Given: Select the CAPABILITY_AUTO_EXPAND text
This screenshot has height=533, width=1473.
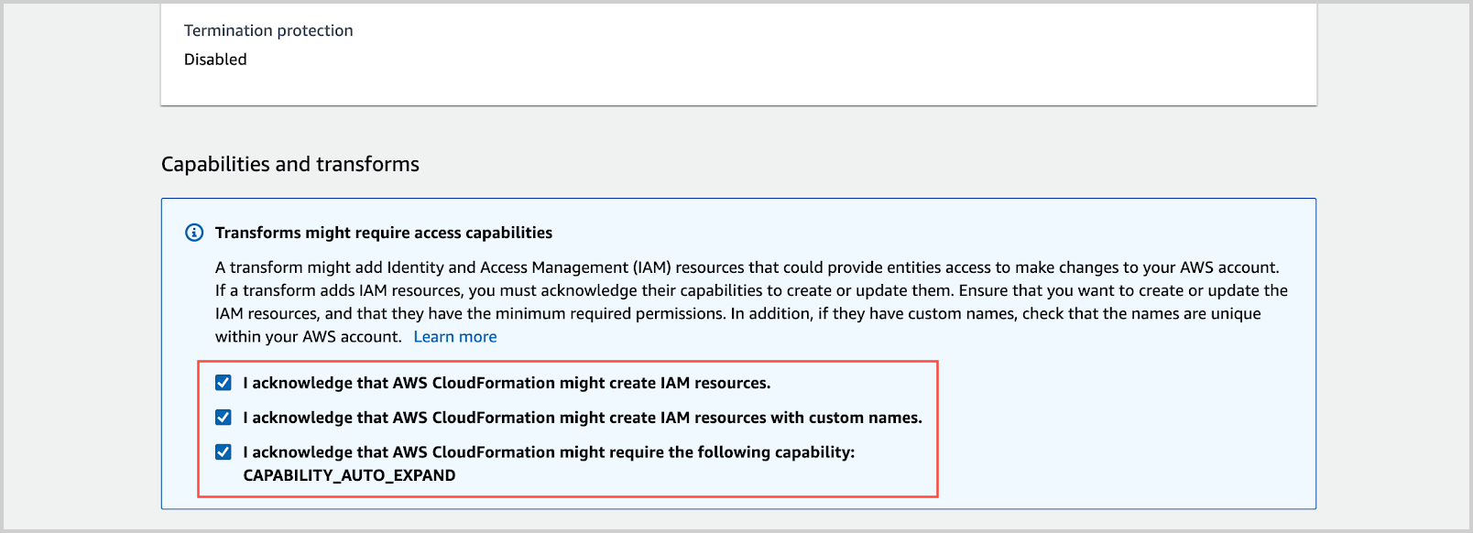Looking at the screenshot, I should tap(349, 475).
